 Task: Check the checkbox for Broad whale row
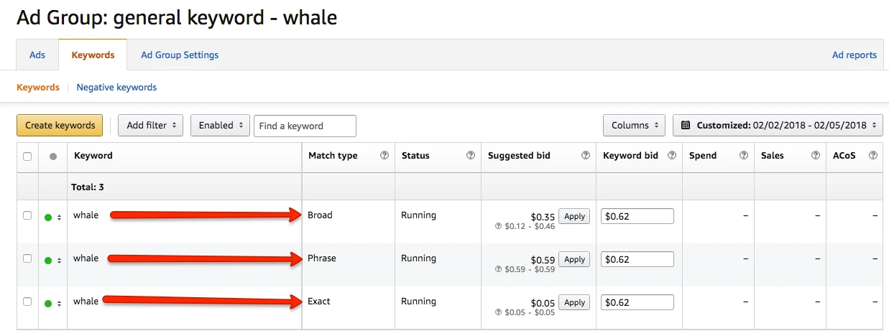[27, 215]
